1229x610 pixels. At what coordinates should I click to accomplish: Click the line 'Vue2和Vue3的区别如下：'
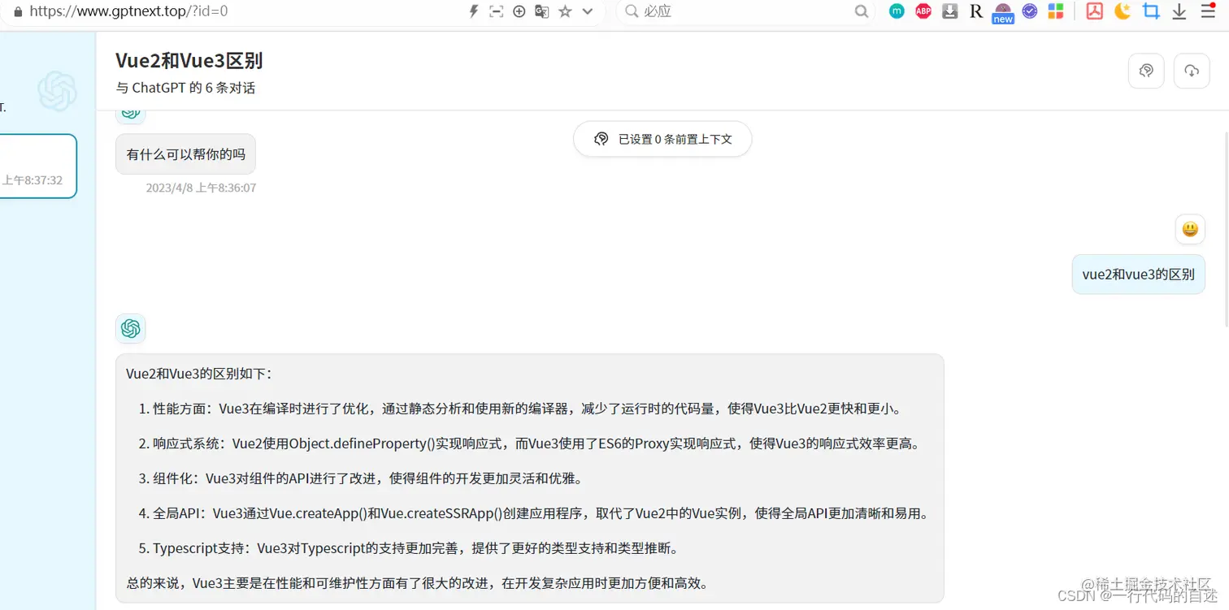[199, 374]
